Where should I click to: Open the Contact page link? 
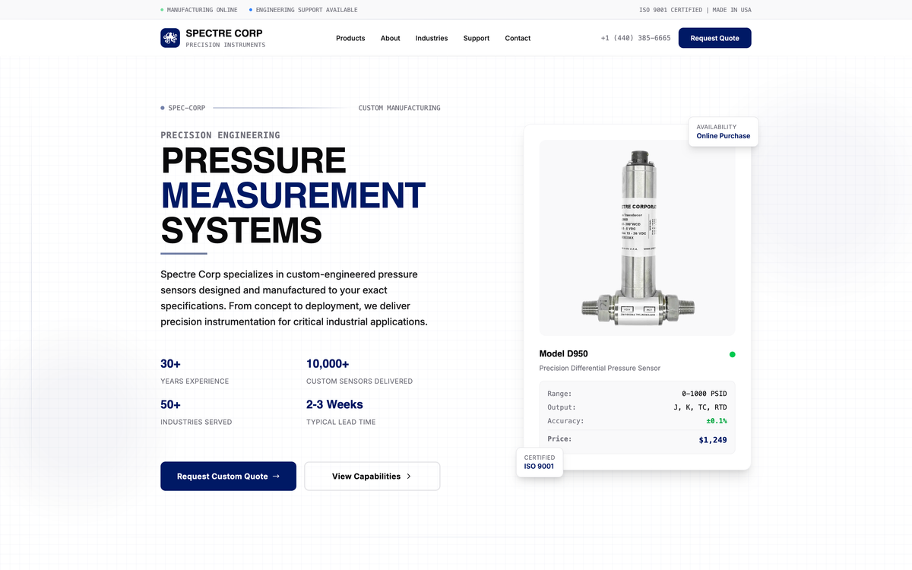point(518,38)
